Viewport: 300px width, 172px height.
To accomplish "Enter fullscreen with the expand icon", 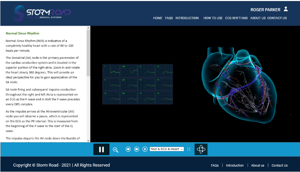I will click(189, 149).
